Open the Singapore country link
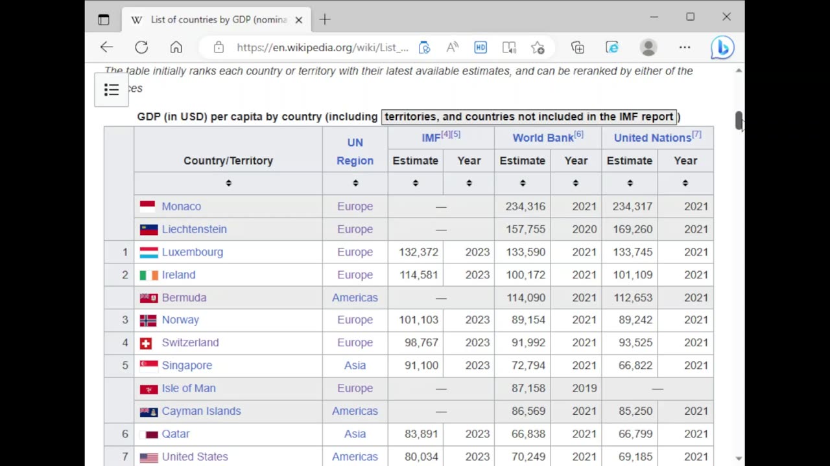 (x=187, y=366)
